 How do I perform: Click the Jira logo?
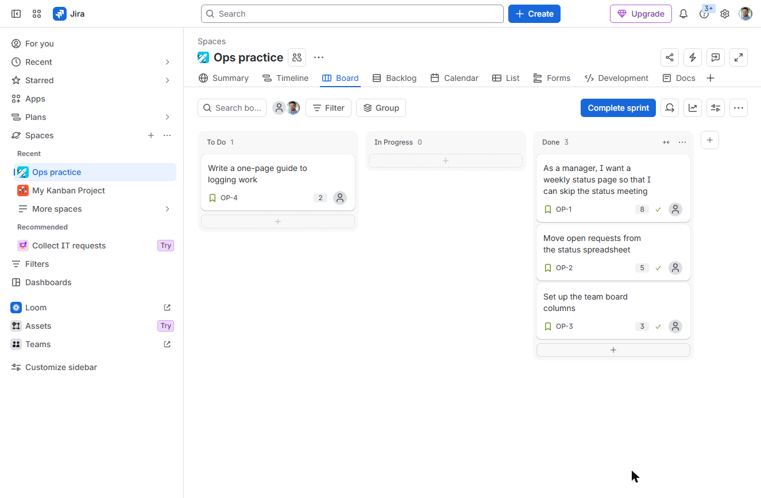coord(69,14)
